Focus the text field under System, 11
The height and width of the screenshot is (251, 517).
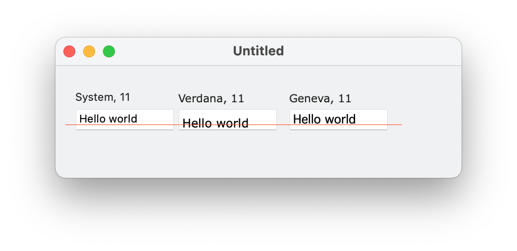[x=125, y=120]
